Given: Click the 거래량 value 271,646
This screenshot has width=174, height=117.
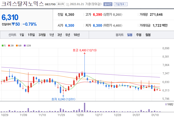Looking at the screenshot, I should [x=156, y=14].
